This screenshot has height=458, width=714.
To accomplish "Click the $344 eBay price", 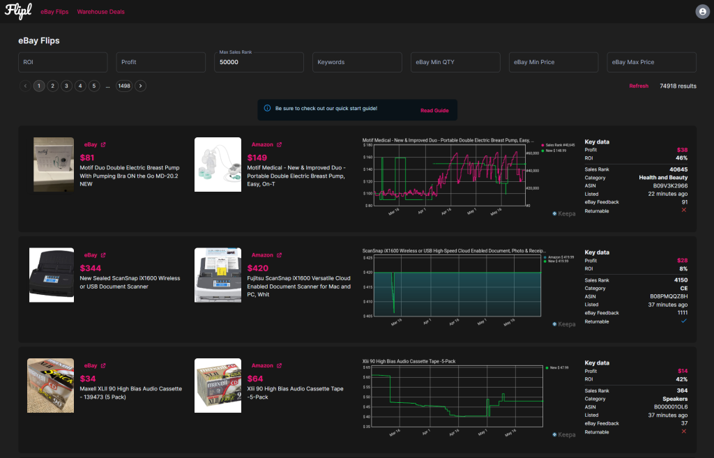I will (90, 268).
